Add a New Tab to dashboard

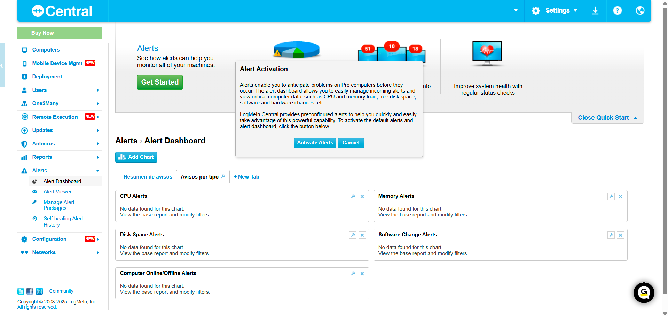pos(246,177)
